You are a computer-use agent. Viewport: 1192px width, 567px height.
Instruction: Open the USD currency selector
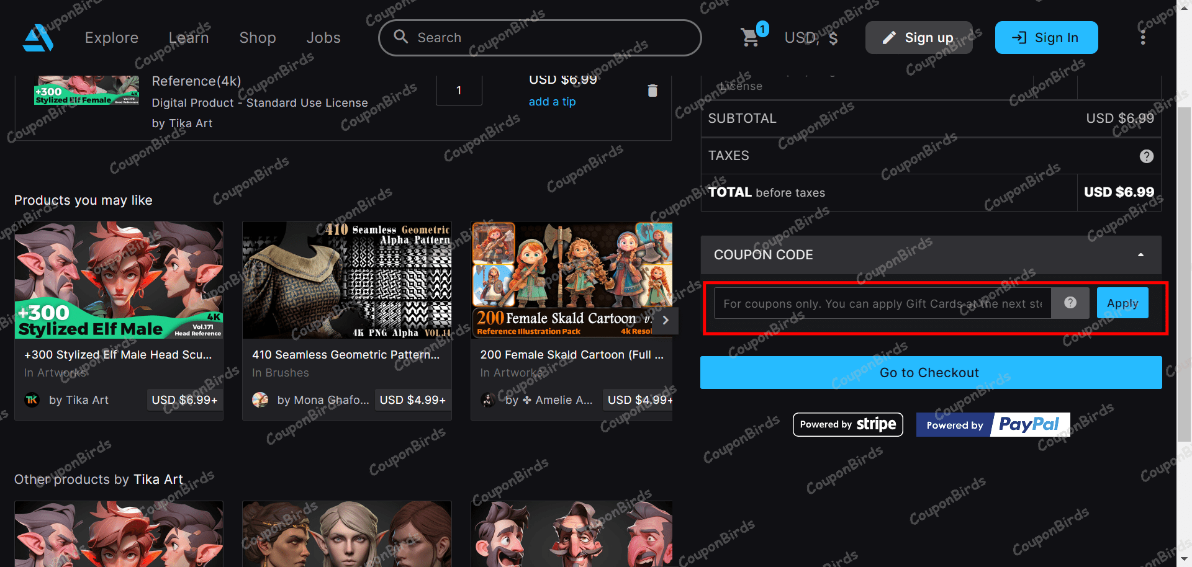[x=810, y=37]
